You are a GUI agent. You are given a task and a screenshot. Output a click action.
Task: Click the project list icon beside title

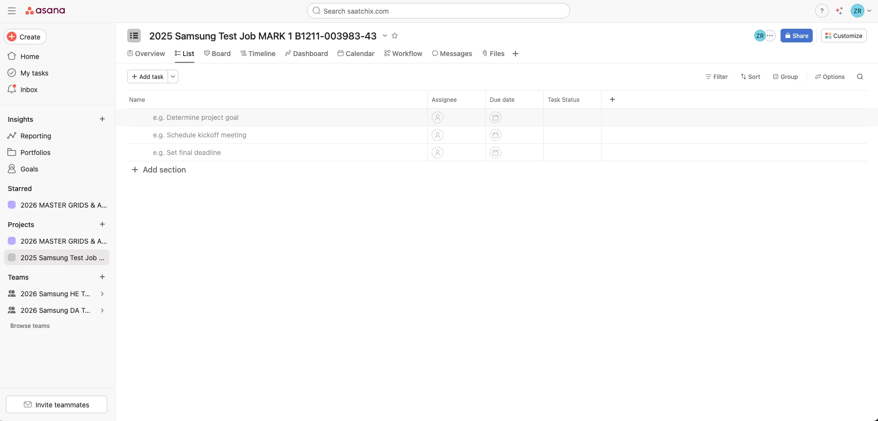pyautogui.click(x=134, y=36)
